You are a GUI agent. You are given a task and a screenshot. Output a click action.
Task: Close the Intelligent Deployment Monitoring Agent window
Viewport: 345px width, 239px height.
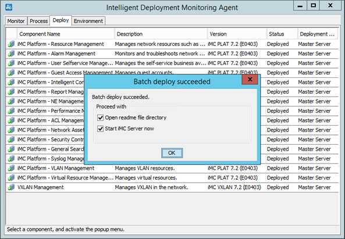point(330,5)
